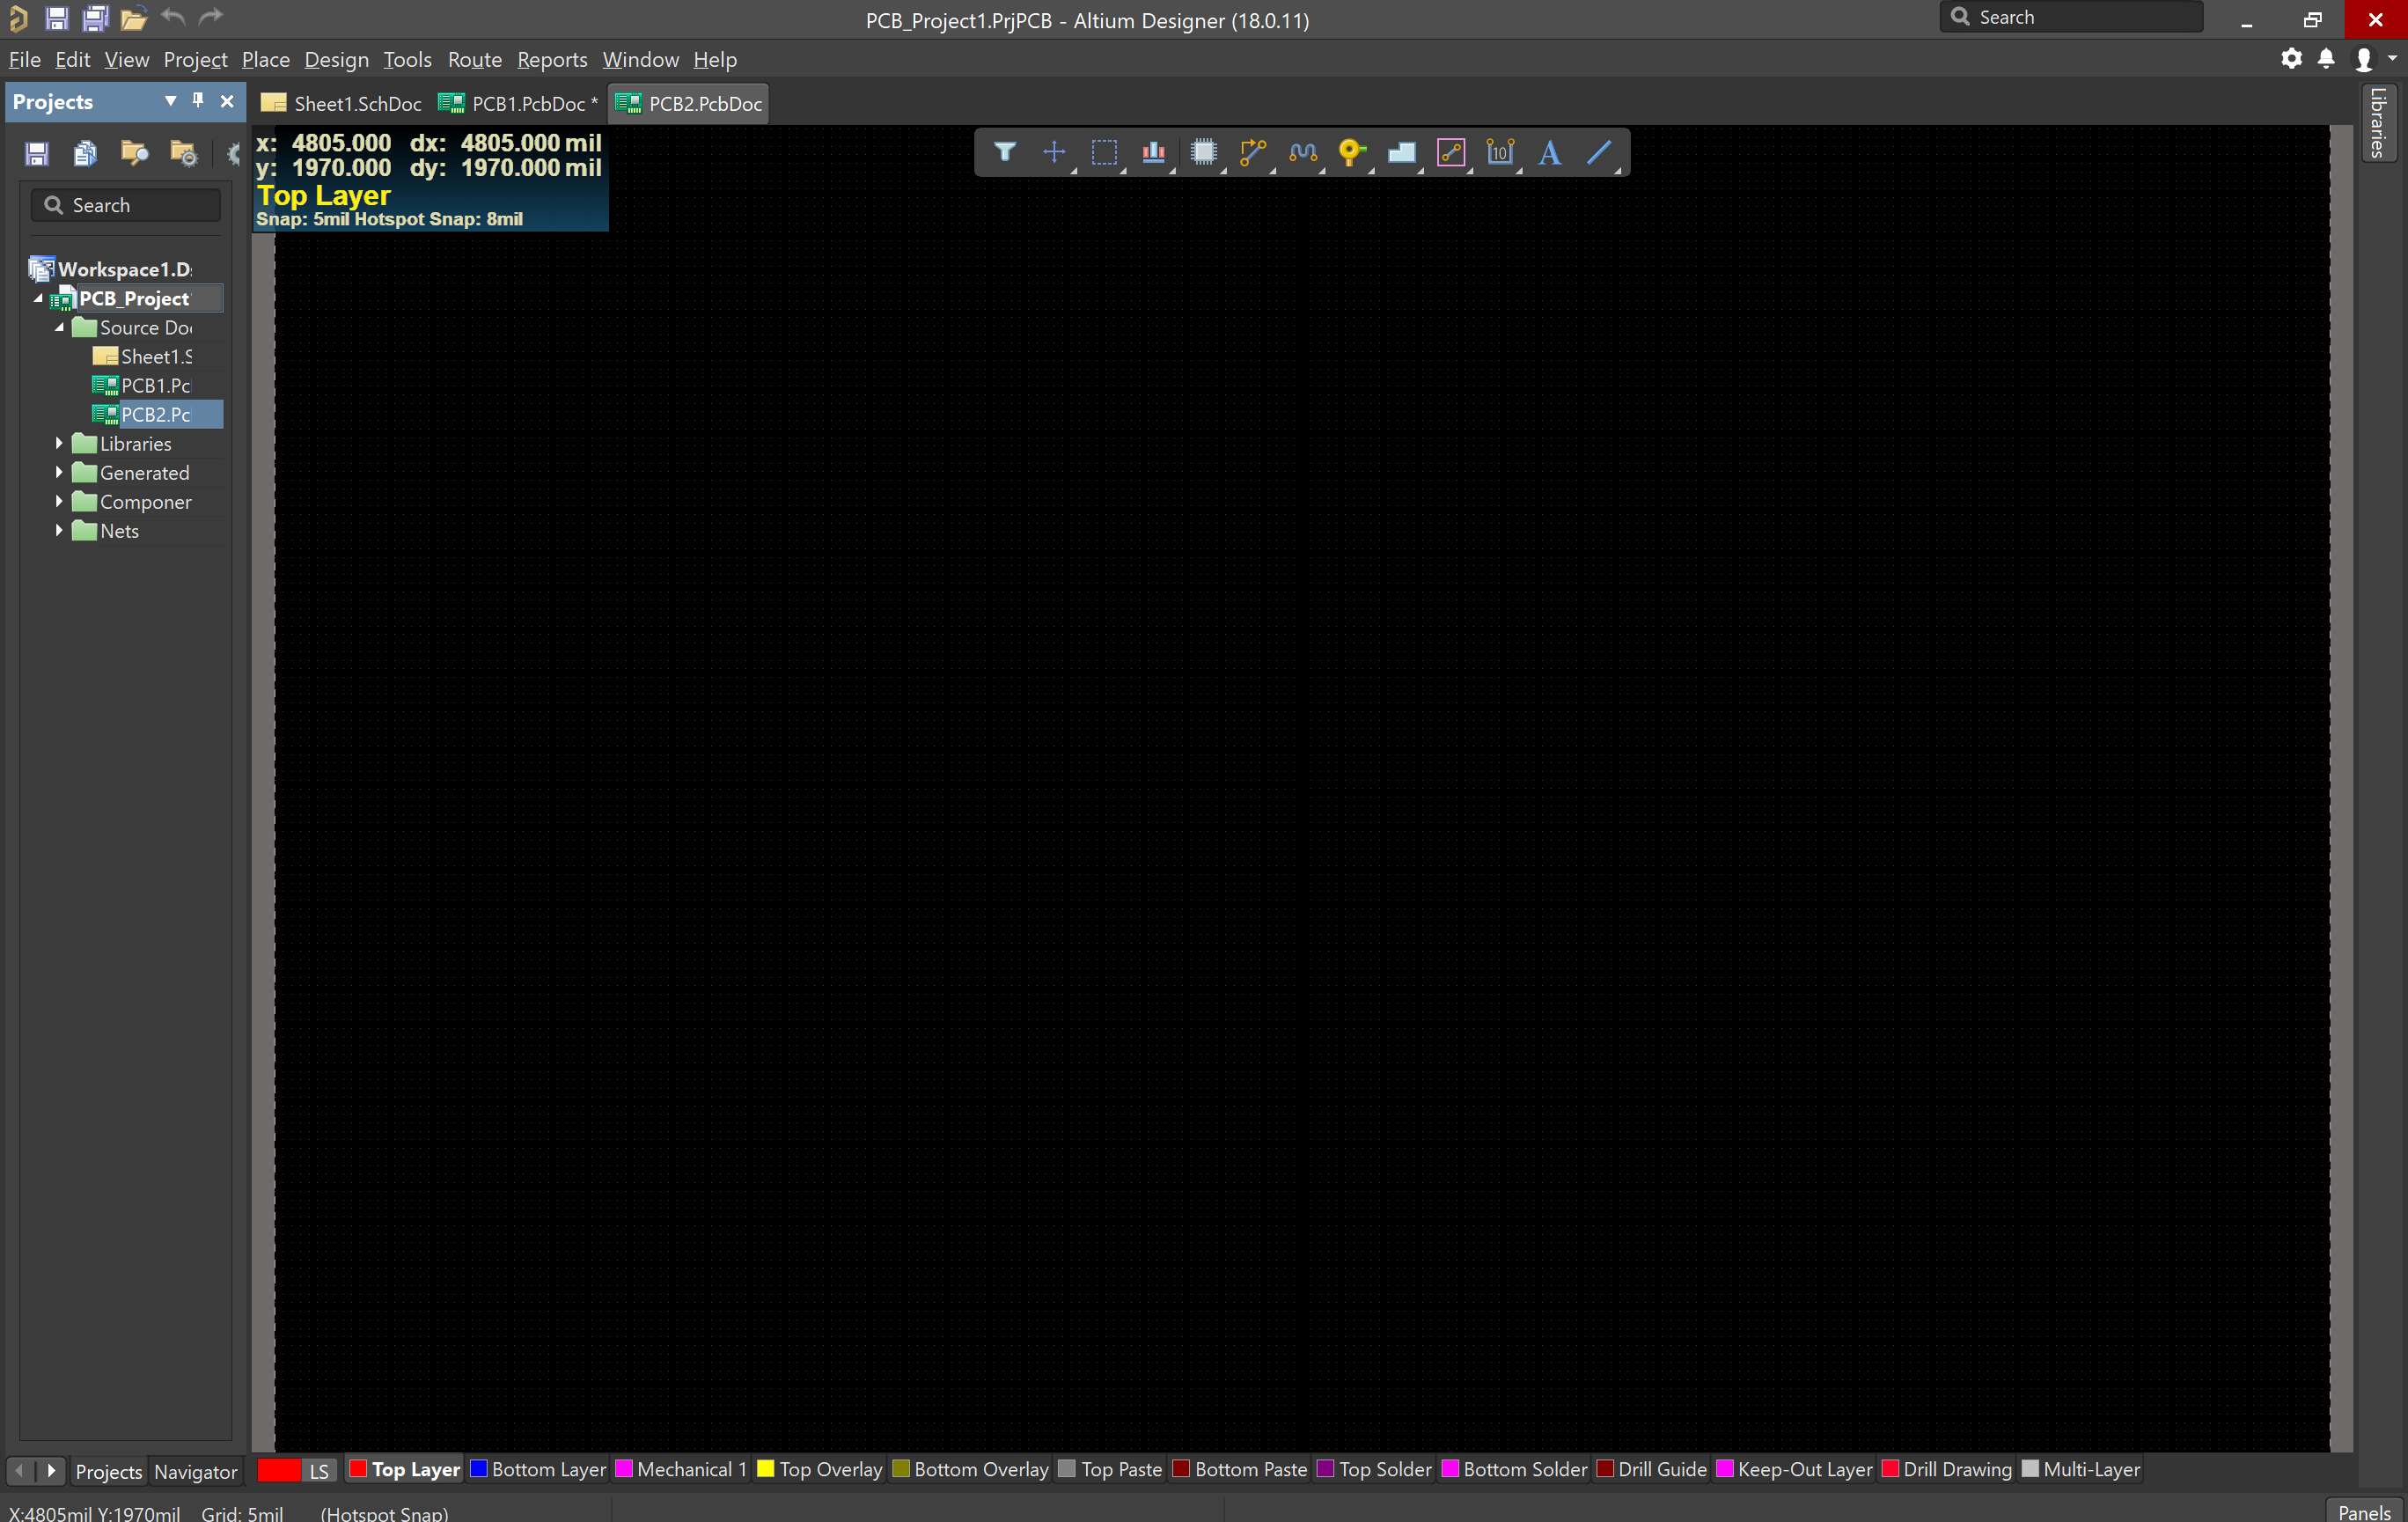
Task: Select the Interactive Length Tuning tool
Action: click(x=1303, y=152)
